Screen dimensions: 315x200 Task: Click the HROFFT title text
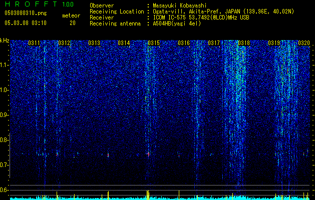point(31,4)
